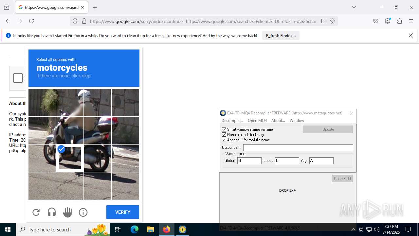Deselect the checked captcha tile
Image resolution: width=419 pixels, height=236 pixels.
pos(70,158)
